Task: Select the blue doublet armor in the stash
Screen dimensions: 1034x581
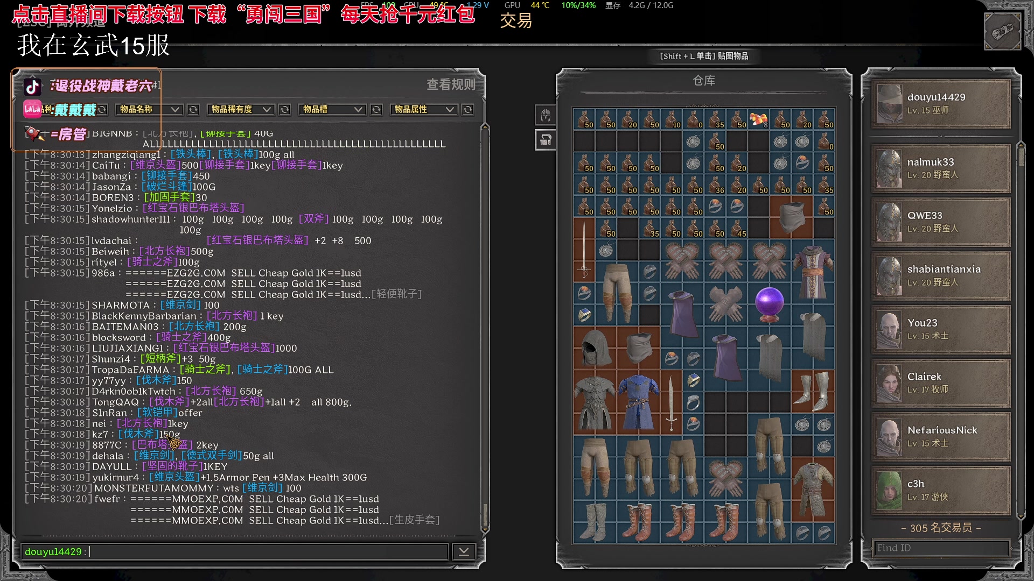Action: click(x=638, y=402)
